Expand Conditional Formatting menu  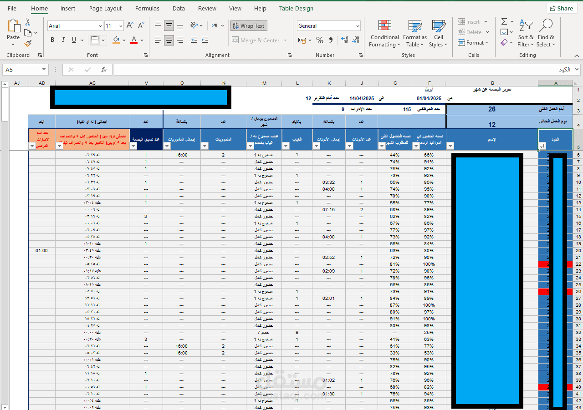pos(385,33)
